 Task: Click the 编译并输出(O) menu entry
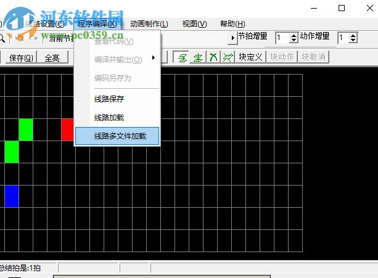(x=117, y=59)
